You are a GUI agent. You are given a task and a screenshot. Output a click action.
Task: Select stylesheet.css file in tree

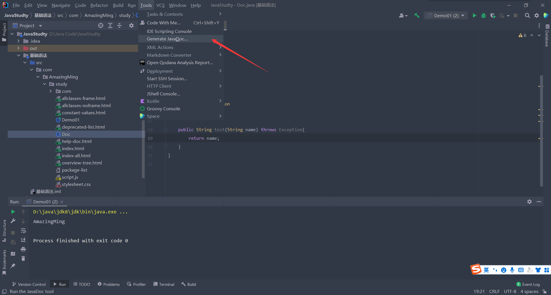[x=76, y=184]
